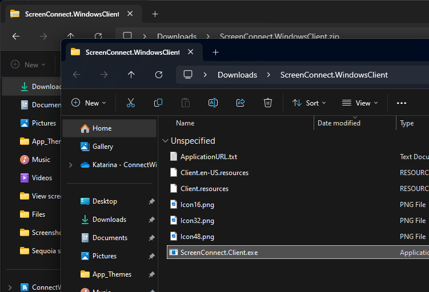Click the Share icon in toolbar
The image size is (429, 292).
240,103
